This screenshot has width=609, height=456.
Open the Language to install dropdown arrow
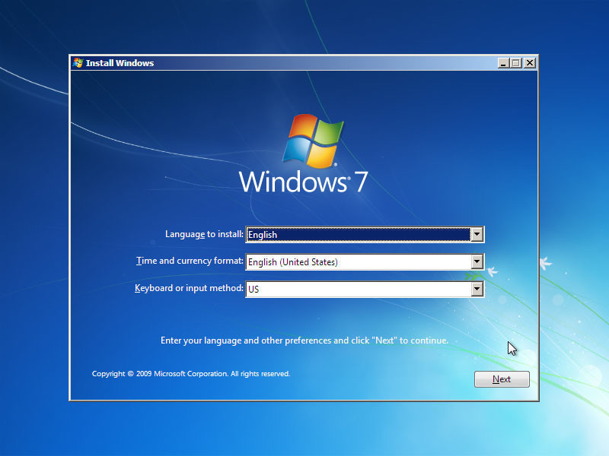477,234
